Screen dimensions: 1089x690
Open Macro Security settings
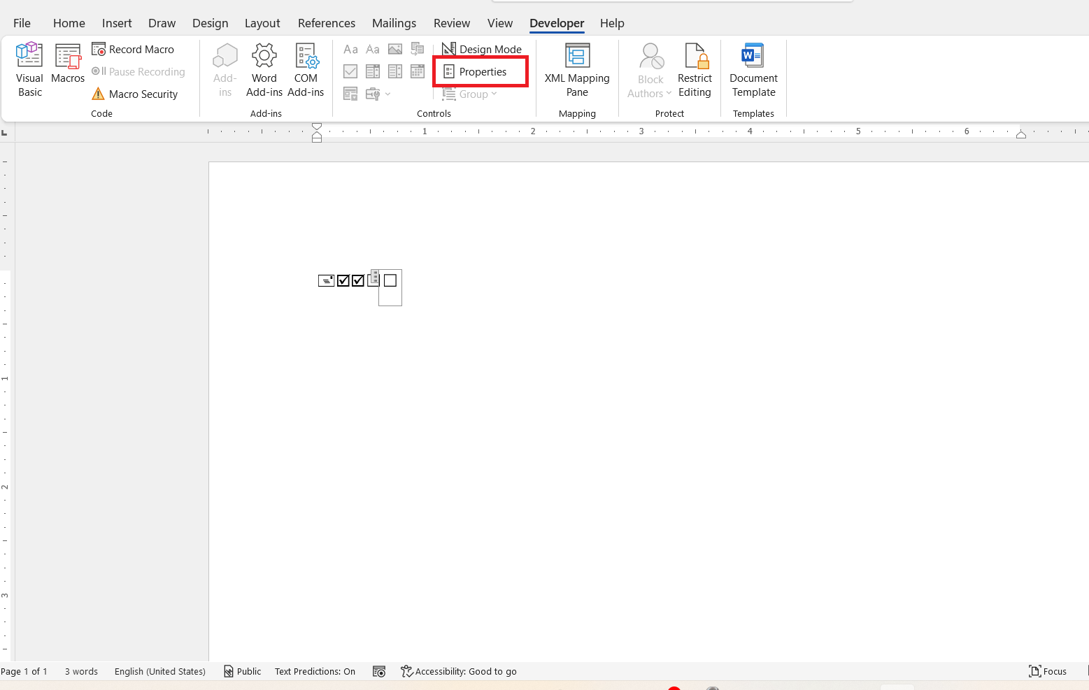[x=135, y=94]
